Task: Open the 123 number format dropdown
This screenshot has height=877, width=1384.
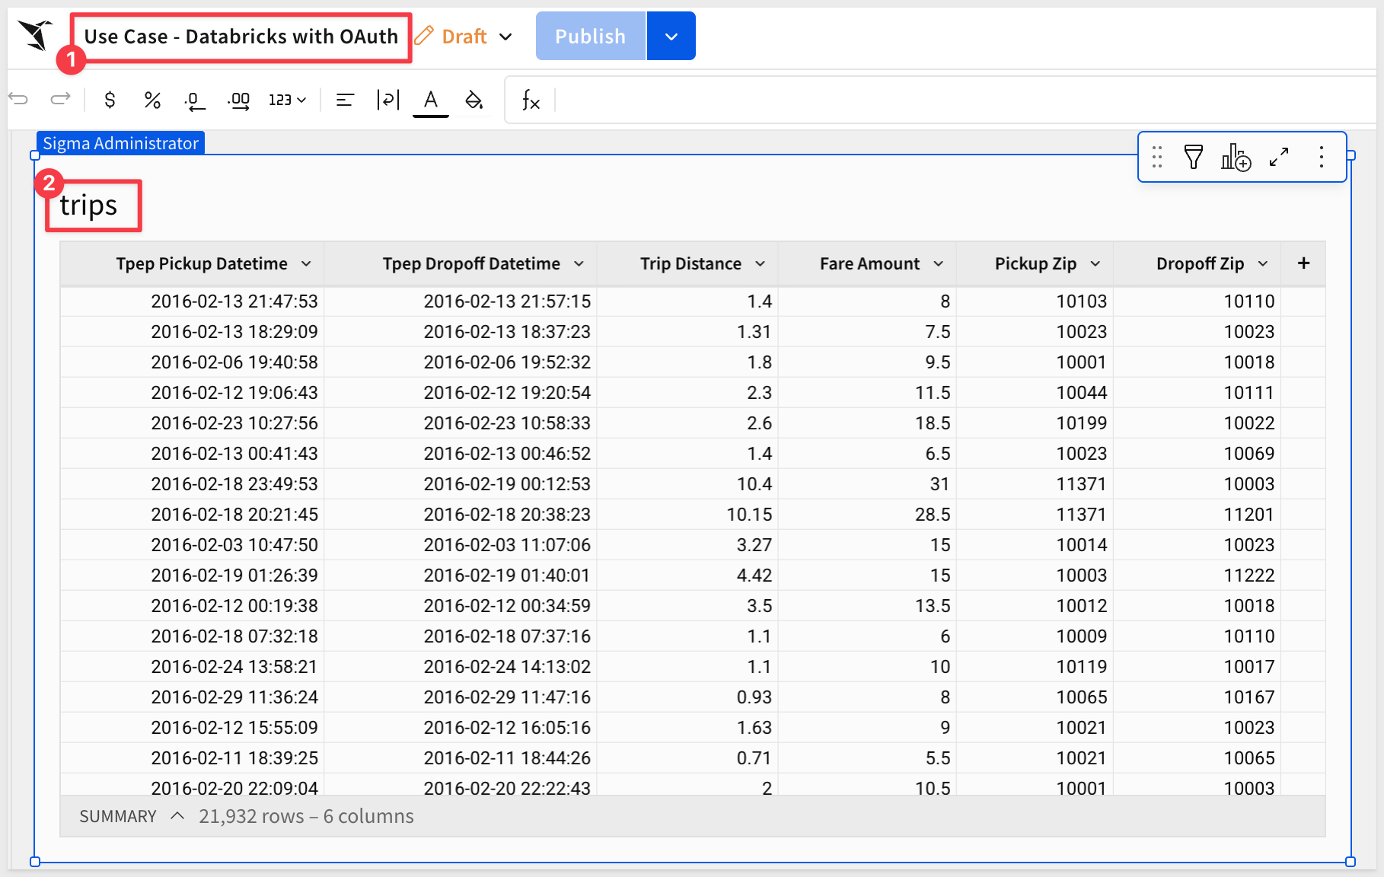Action: (287, 100)
